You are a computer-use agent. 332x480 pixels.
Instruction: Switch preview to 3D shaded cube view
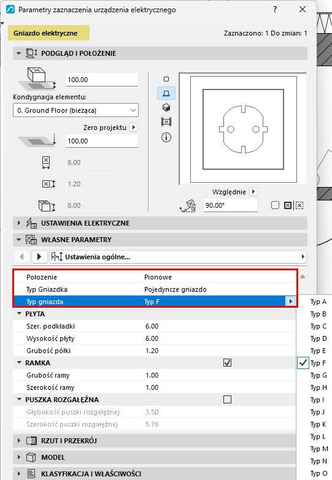[166, 107]
